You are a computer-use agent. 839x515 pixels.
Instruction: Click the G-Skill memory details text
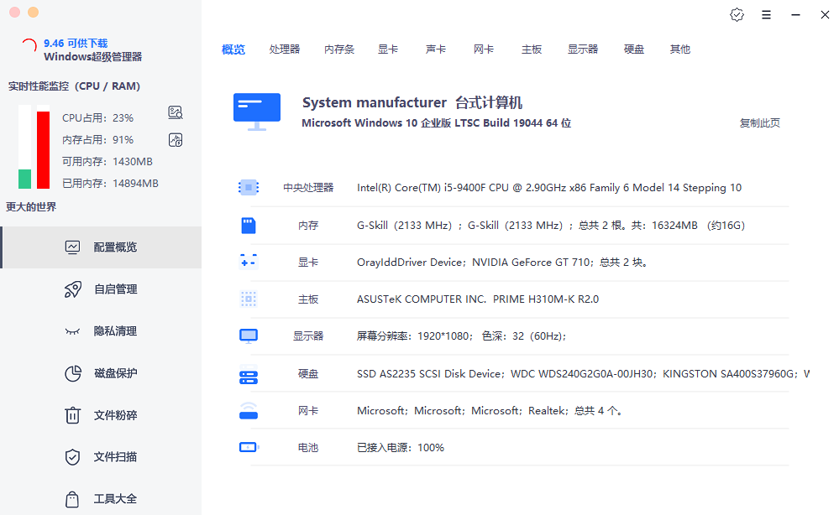click(551, 226)
